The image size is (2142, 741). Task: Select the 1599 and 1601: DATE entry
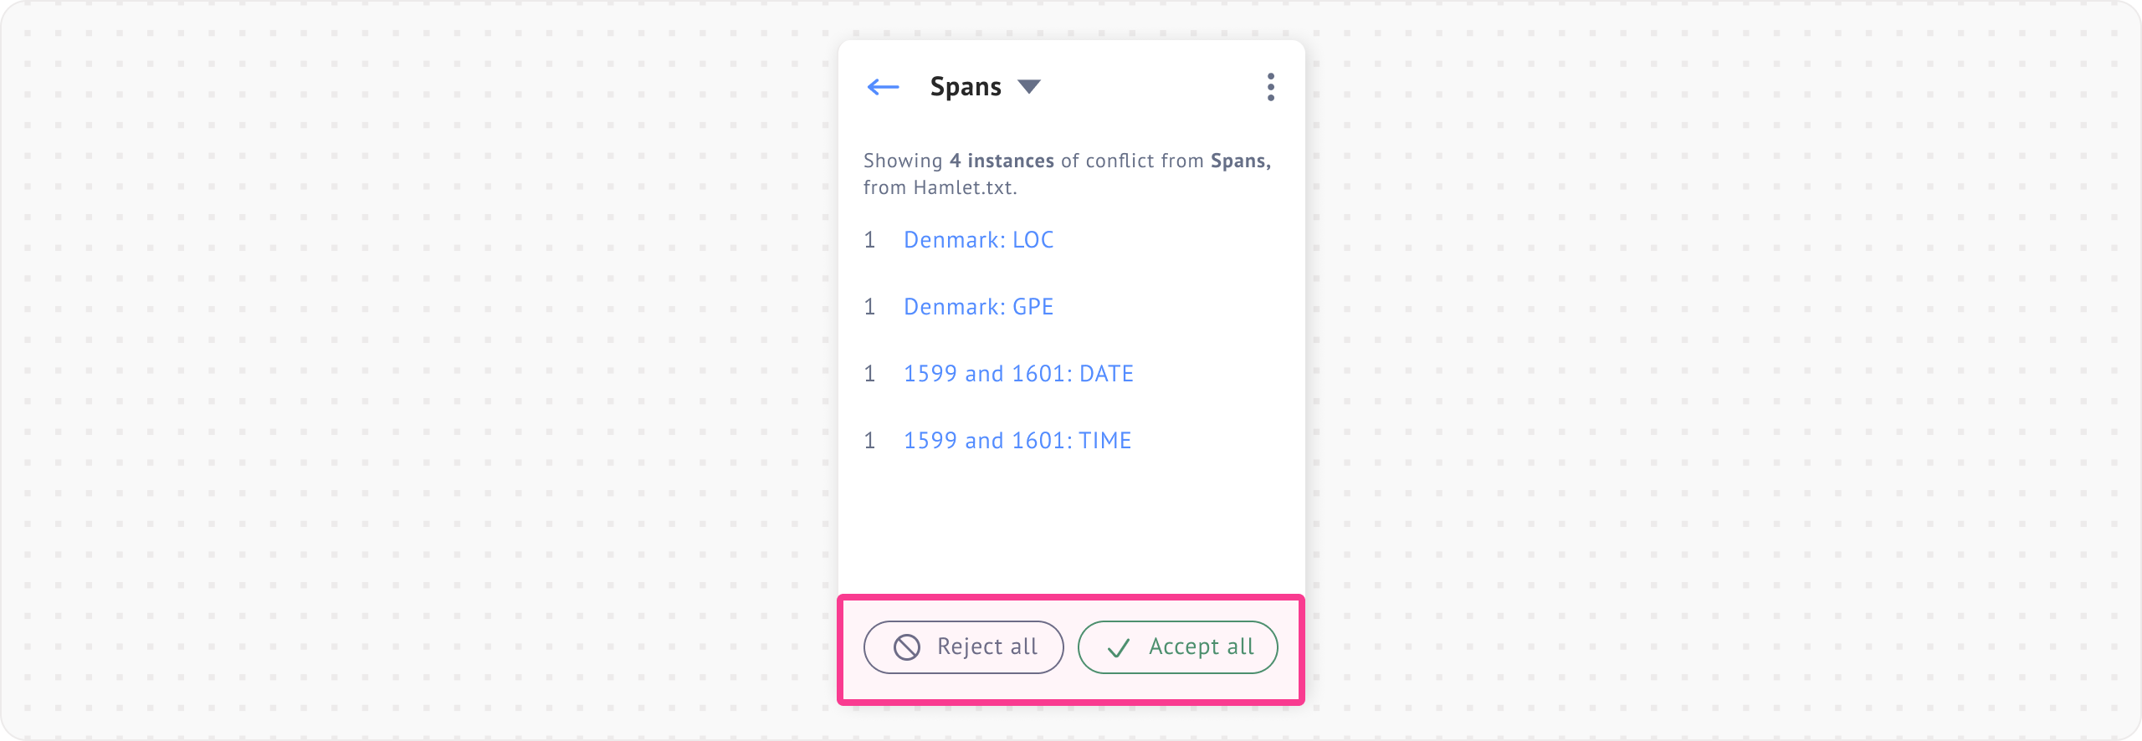coord(1018,374)
